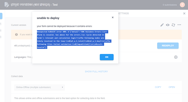This screenshot has width=188, height=102.
Task: Click the warning exclamation icon
Action: click(x=16, y=34)
